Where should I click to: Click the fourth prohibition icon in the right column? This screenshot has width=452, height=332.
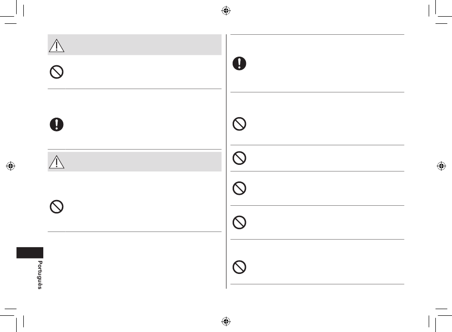tap(239, 222)
